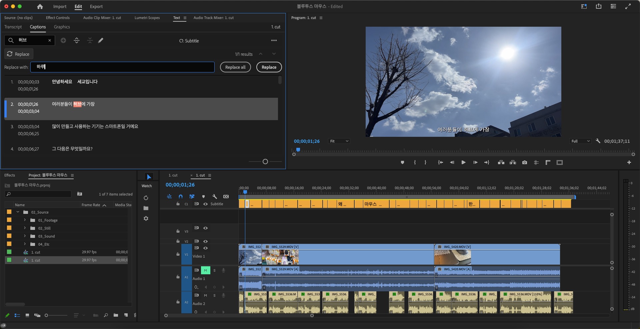
Task: Toggle lock on Video 1 track
Action: 178,254
